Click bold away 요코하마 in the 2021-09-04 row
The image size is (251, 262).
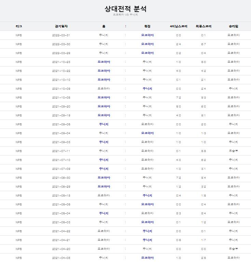click(148, 133)
